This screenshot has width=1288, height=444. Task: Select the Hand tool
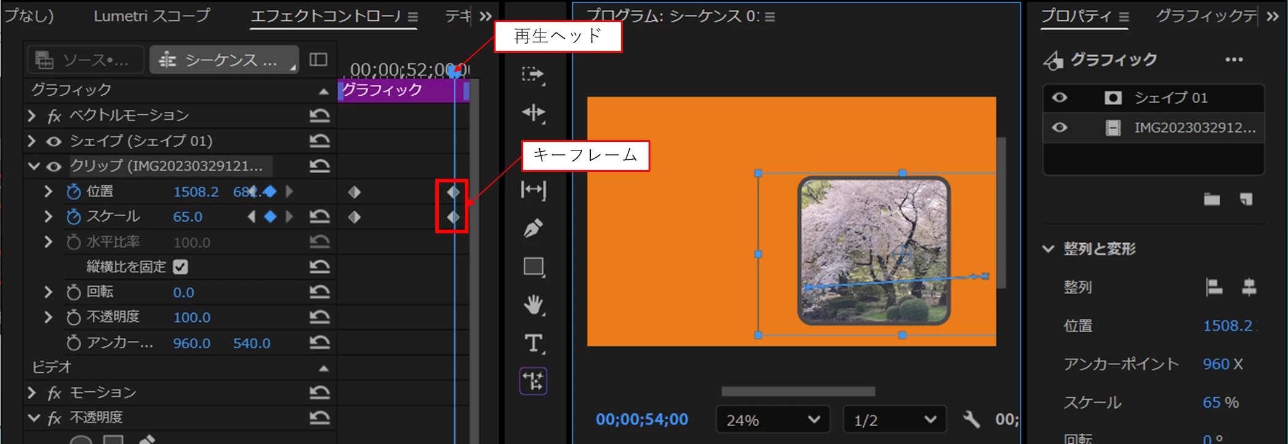(533, 305)
